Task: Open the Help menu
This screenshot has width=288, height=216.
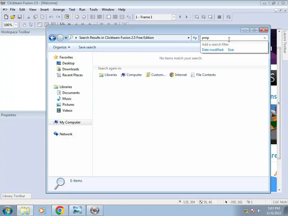Action: click(122, 10)
